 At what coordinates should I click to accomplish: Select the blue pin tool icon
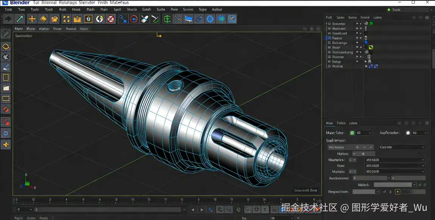click(x=123, y=19)
